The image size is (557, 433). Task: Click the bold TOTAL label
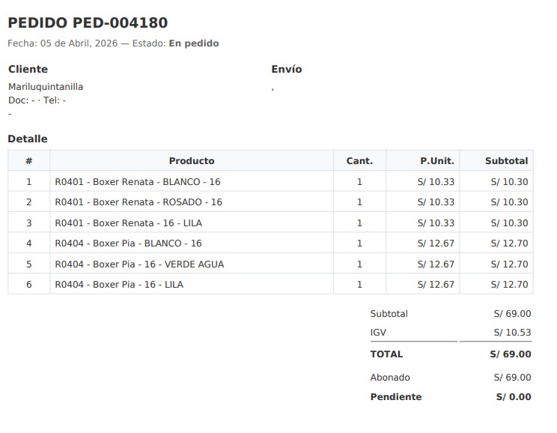pos(386,354)
